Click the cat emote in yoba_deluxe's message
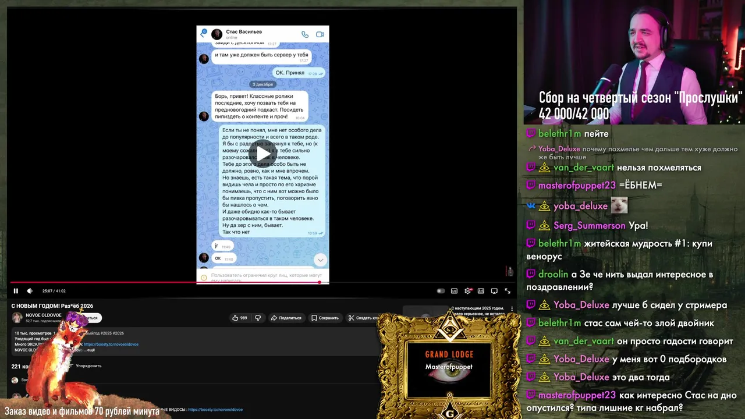745x419 pixels. 619,205
